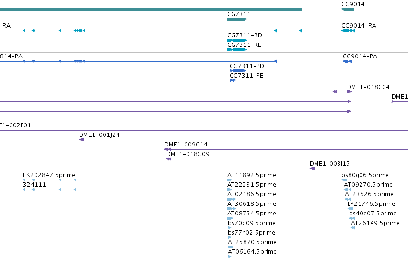Image resolution: width=408 pixels, height=259 pixels.
Task: Select the bs80g06.5prime EST glyph
Action: pyautogui.click(x=344, y=180)
